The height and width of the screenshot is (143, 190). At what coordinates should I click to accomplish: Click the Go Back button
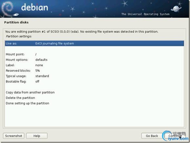pyautogui.click(x=152, y=136)
